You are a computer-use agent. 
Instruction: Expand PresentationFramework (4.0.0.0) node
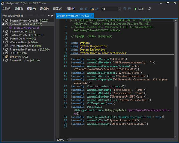click(x=3, y=49)
